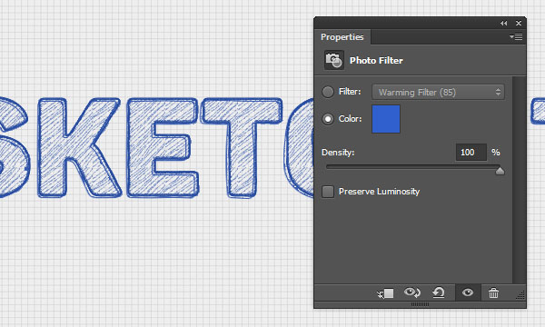Click the panel resize grip corner

tap(520, 295)
